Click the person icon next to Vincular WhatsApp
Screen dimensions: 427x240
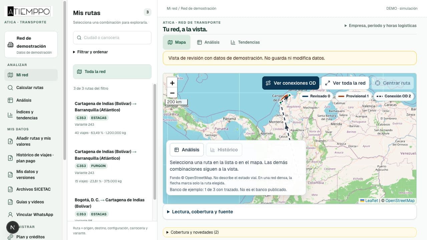10,215
